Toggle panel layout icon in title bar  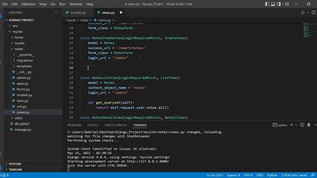click(x=273, y=4)
